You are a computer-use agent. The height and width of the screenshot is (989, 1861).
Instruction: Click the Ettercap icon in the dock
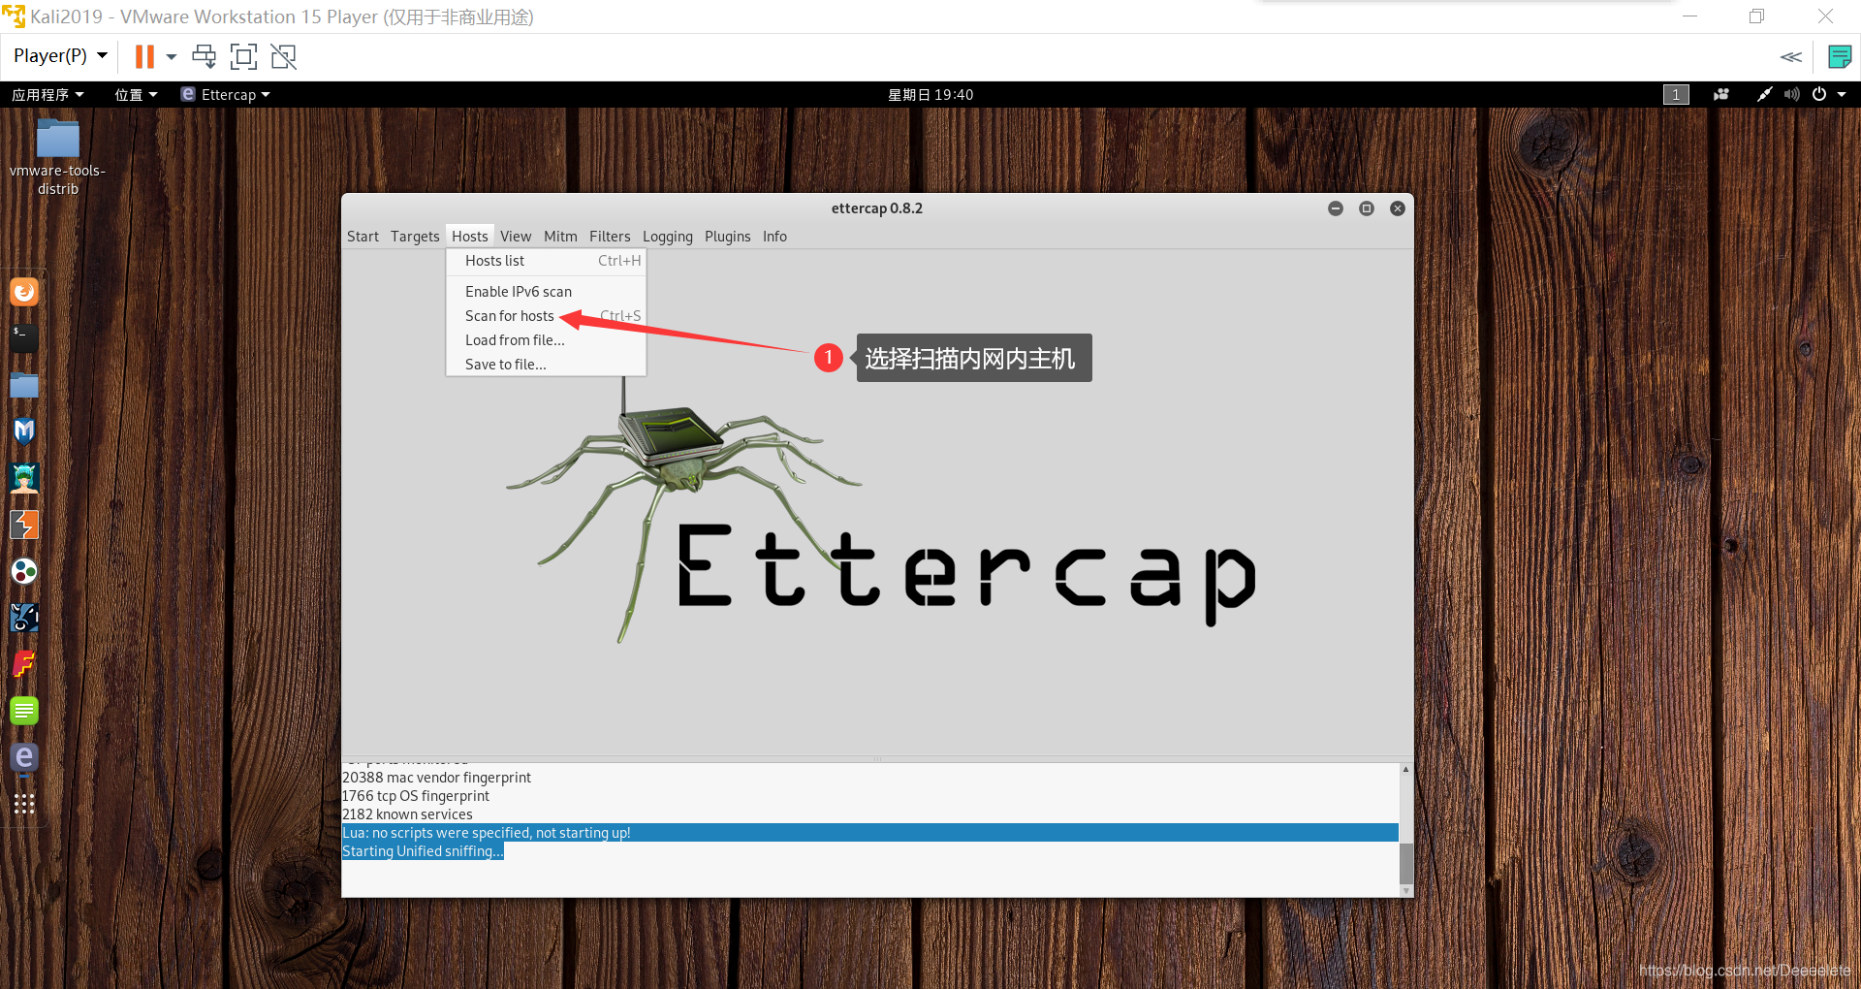(x=24, y=757)
